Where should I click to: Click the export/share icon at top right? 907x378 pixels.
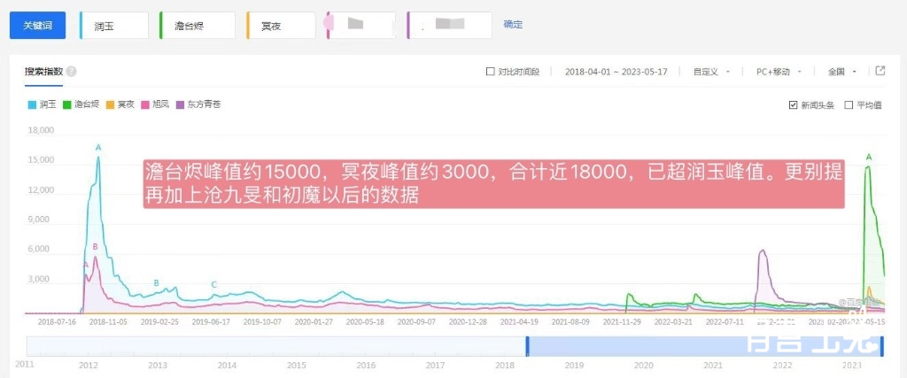(x=880, y=71)
